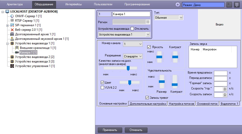Click the Применить button
Screen dimensions: 242x134
[110, 130]
